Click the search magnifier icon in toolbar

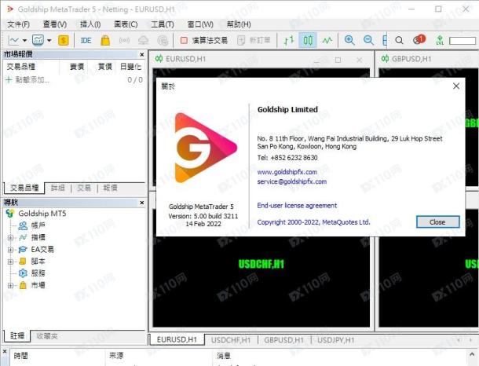(x=399, y=40)
